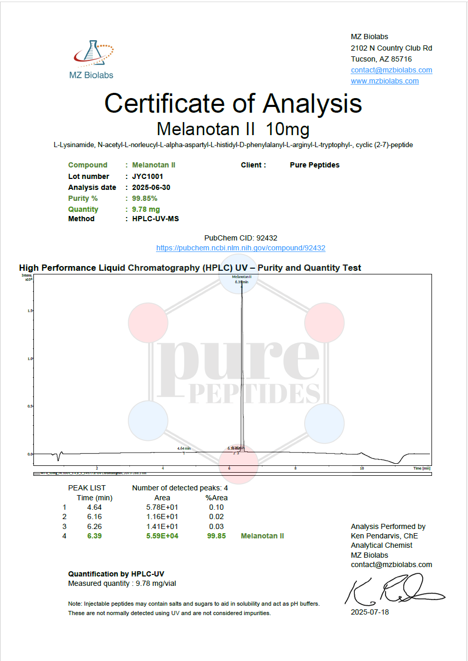The image size is (468, 661).
Task: Click the 99.85% purity value in header
Action: [145, 198]
